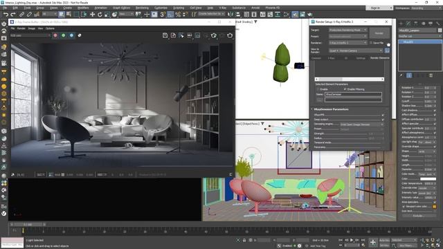Open the RGB color channel dropdown
This screenshot has height=249, width=443.
[x=30, y=35]
